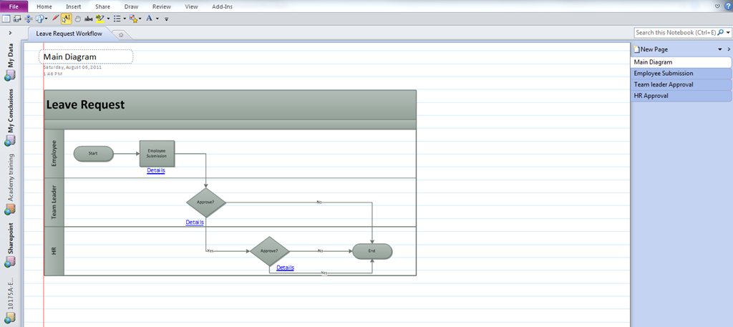Open the Sharepoint notebook in sidebar
Screen dimensions: 733x327
(x=10, y=243)
